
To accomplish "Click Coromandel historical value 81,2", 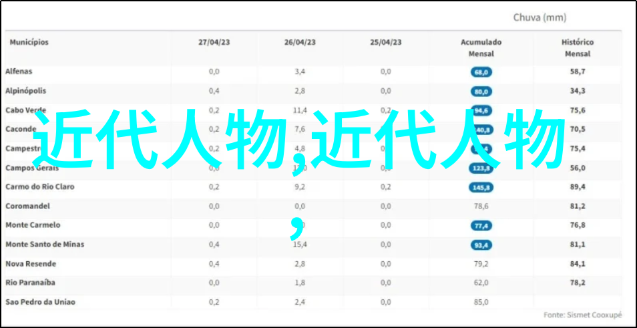I will [578, 206].
